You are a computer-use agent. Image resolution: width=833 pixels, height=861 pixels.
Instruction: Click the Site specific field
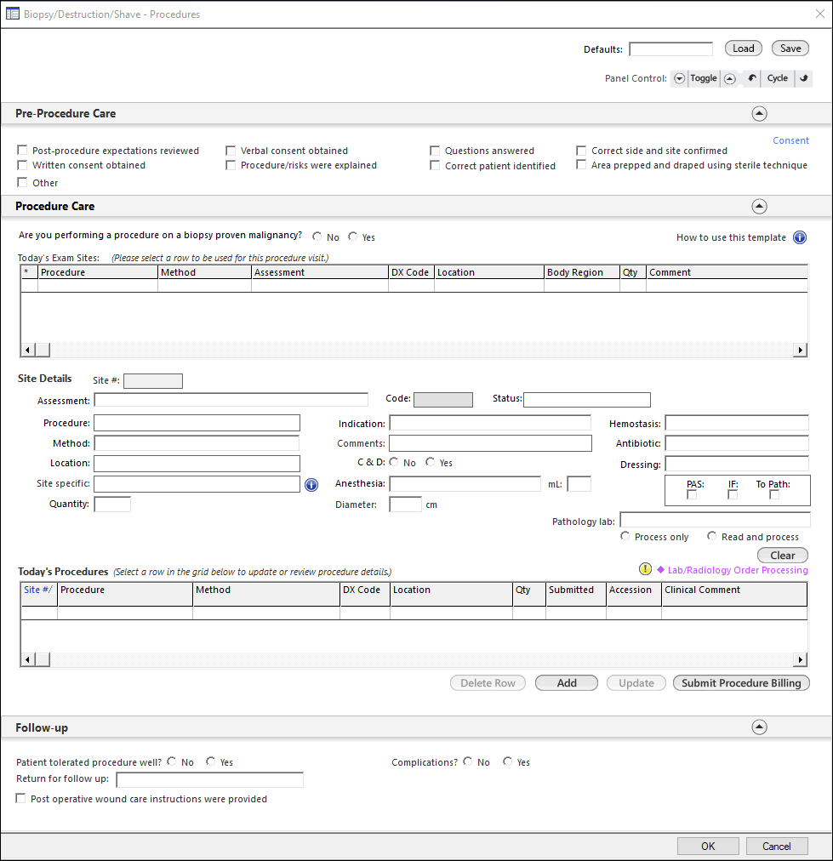point(197,484)
